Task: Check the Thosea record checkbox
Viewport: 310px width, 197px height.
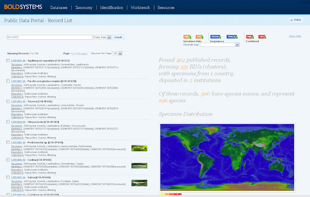Action: [8, 101]
